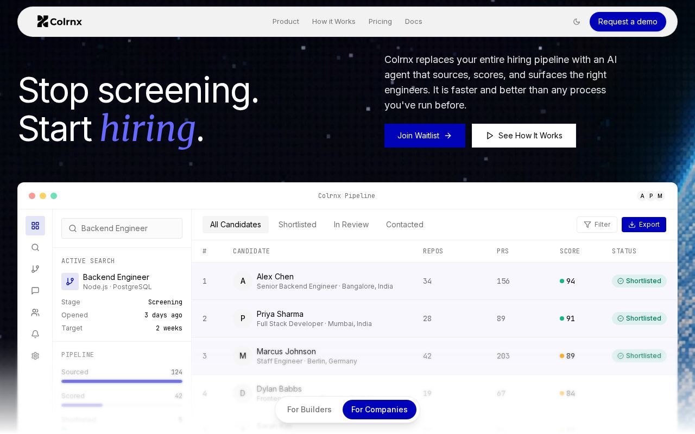Open the dashboard grid sidebar icon
This screenshot has height=434, width=695.
(x=35, y=226)
